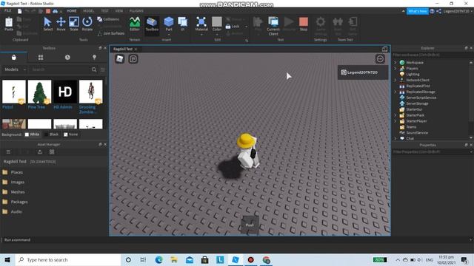Screen dimensions: 474x266
Task: Switch to the TEST ribbon tab
Action: click(x=104, y=11)
